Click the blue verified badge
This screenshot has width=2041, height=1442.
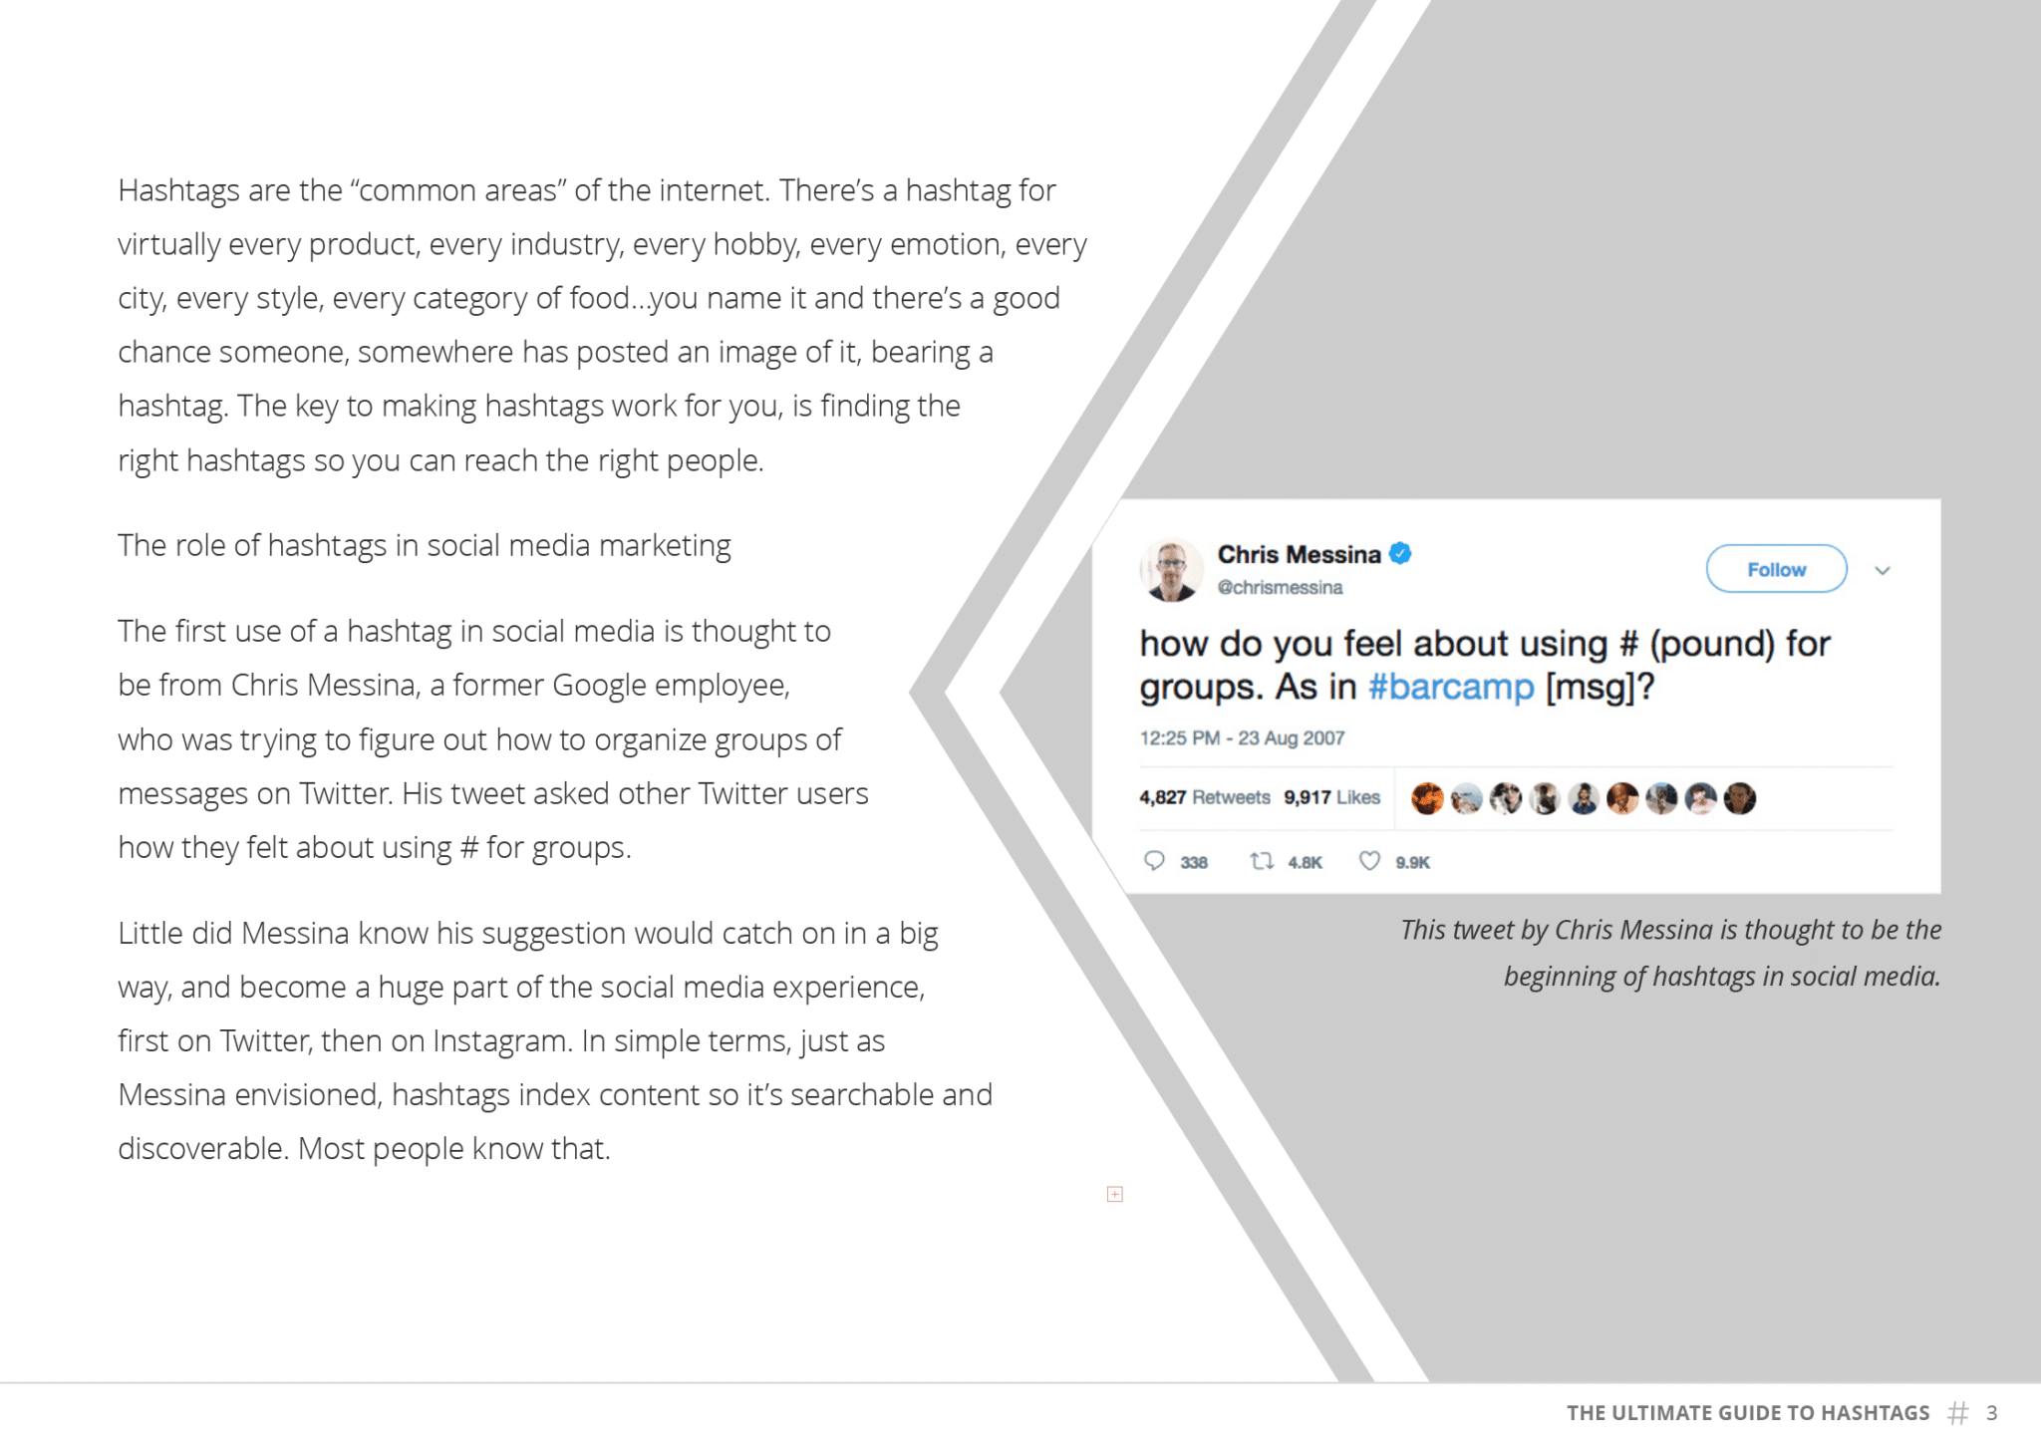point(1400,553)
